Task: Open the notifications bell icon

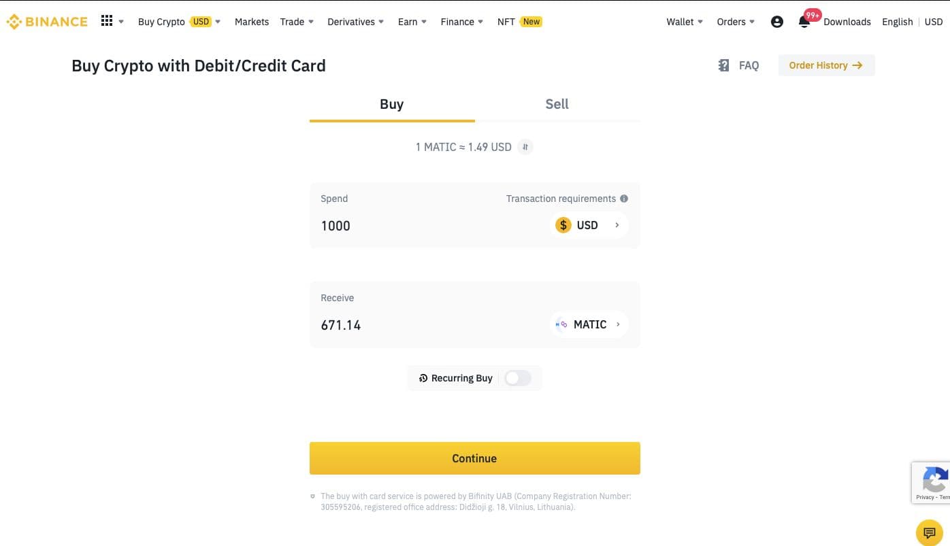Action: (804, 22)
